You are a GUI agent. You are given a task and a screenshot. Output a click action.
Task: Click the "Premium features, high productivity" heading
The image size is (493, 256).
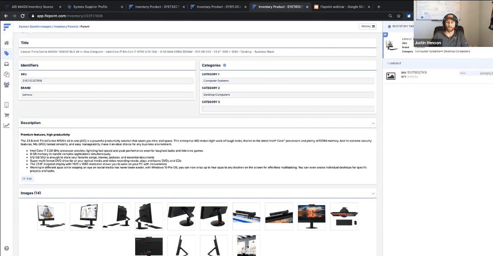pyautogui.click(x=45, y=135)
